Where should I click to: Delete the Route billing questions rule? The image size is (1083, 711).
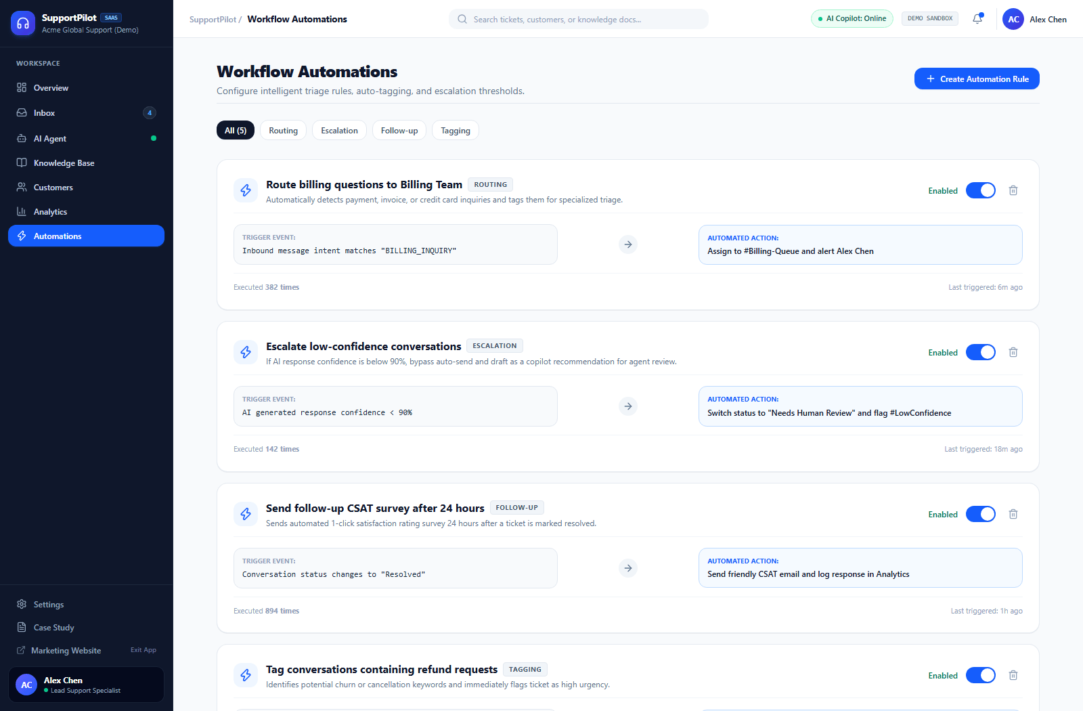pyautogui.click(x=1013, y=190)
